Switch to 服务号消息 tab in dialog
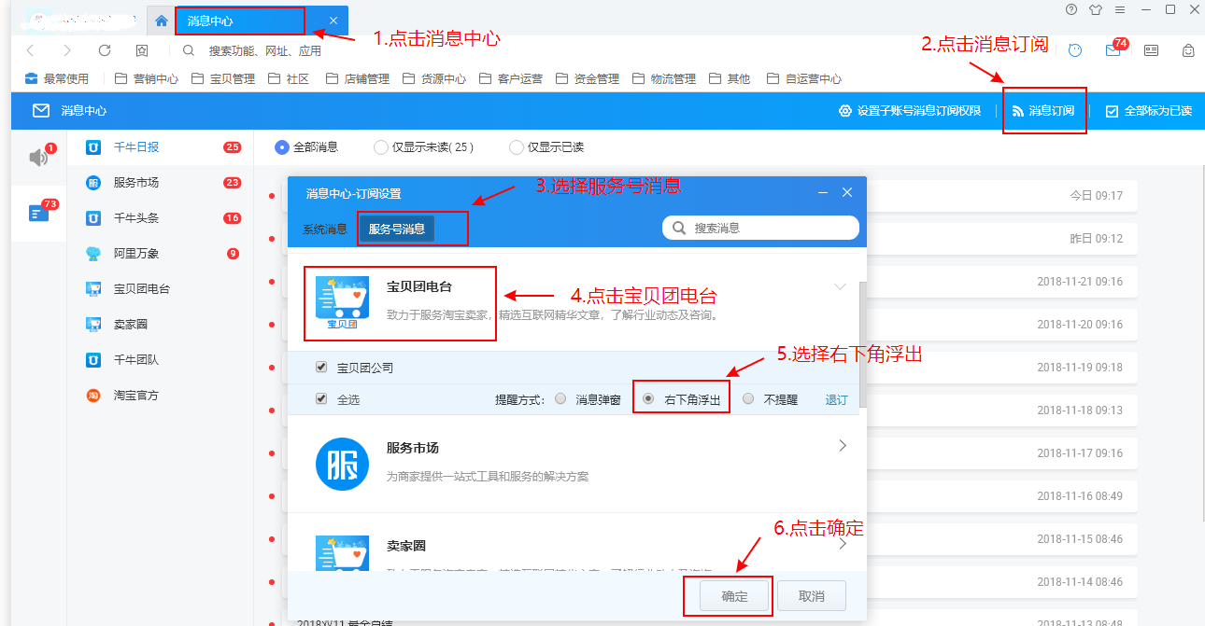 point(397,229)
